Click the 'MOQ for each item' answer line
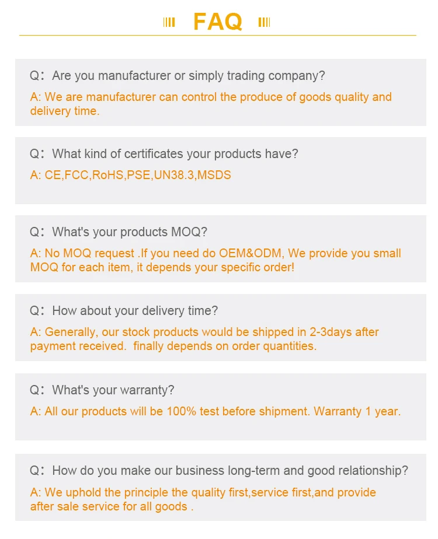The height and width of the screenshot is (539, 438). click(162, 267)
